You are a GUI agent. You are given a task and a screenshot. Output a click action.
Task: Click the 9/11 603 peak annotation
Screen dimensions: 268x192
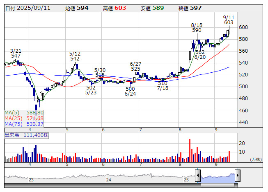point(229,20)
